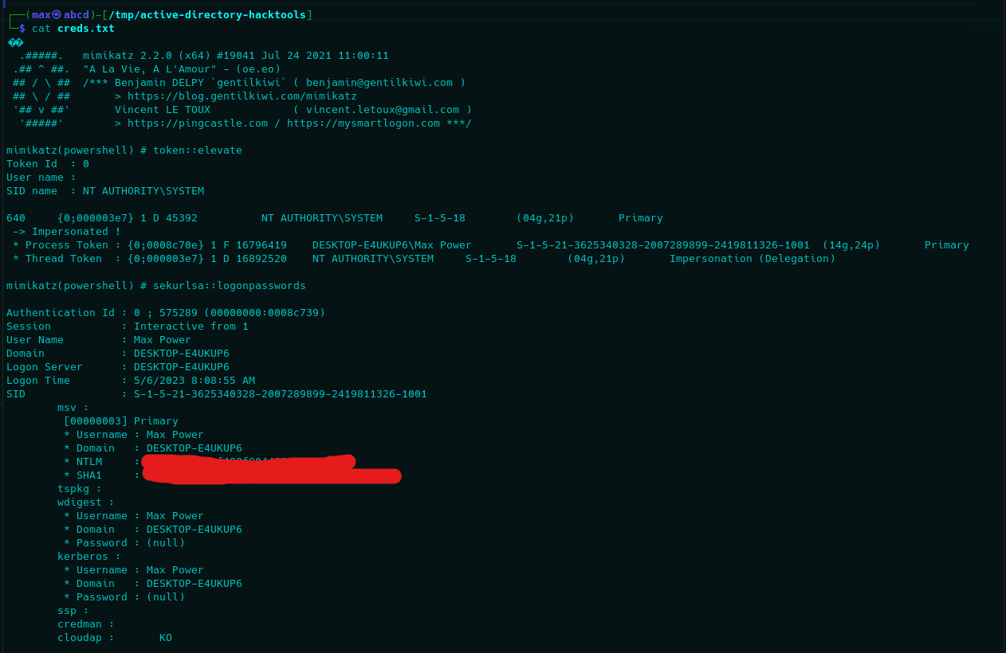This screenshot has width=1006, height=653.
Task: Click the https://pingcastle.com URL
Action: tap(198, 123)
